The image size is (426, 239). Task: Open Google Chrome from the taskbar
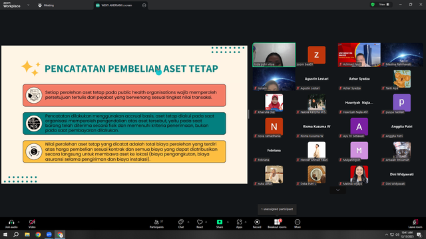coord(38,234)
